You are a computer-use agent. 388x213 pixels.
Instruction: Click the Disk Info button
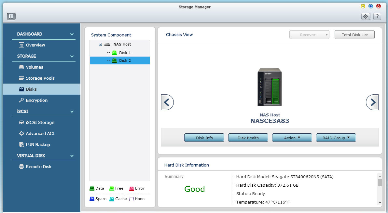[204, 138]
